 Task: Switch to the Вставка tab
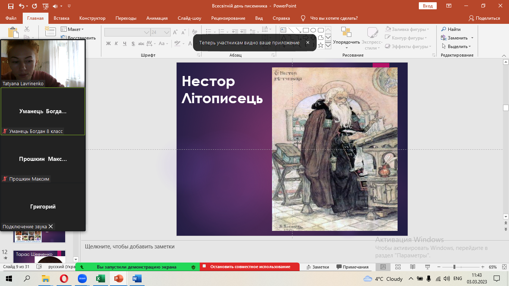pyautogui.click(x=61, y=18)
